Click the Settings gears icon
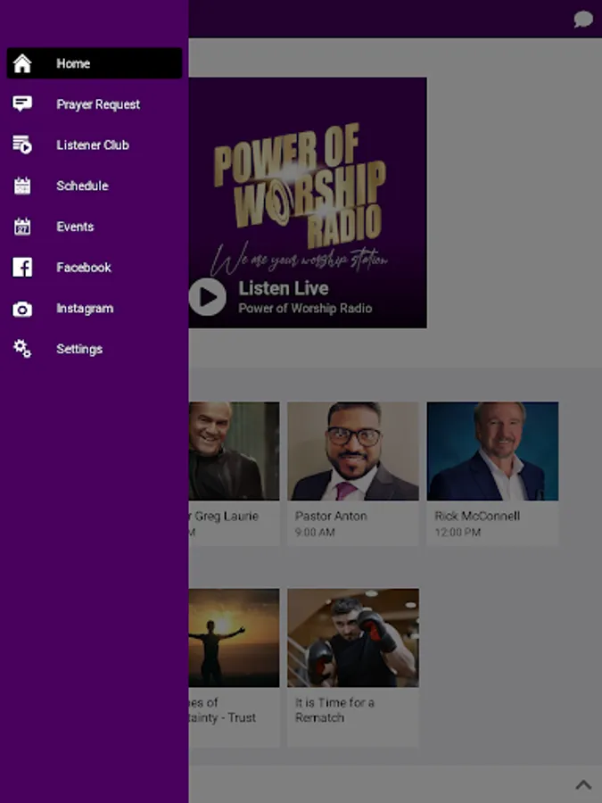Image resolution: width=602 pixels, height=803 pixels. pos(22,349)
